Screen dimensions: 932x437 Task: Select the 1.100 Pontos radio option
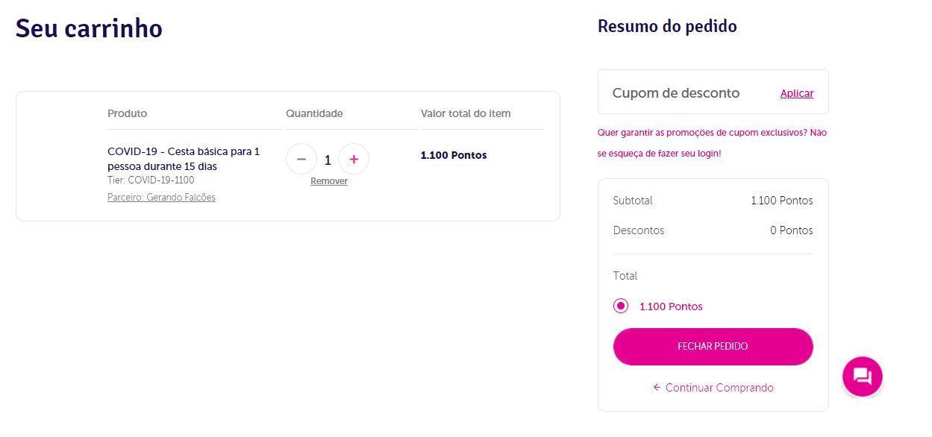(621, 306)
